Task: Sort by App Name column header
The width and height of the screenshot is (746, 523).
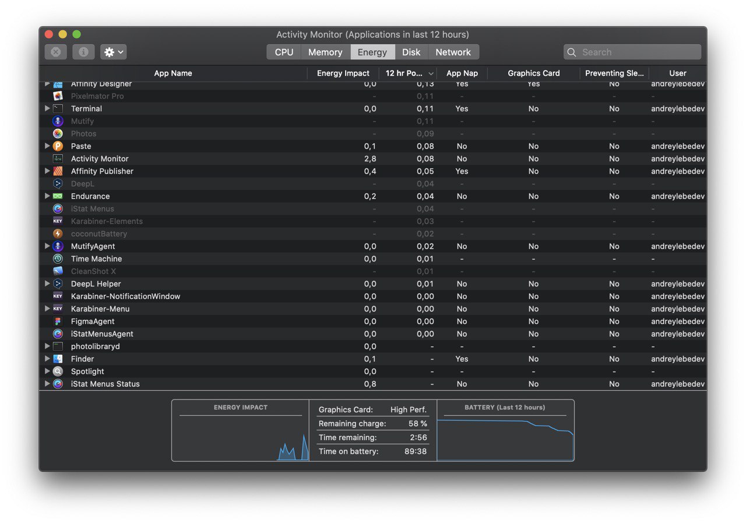Action: point(173,73)
